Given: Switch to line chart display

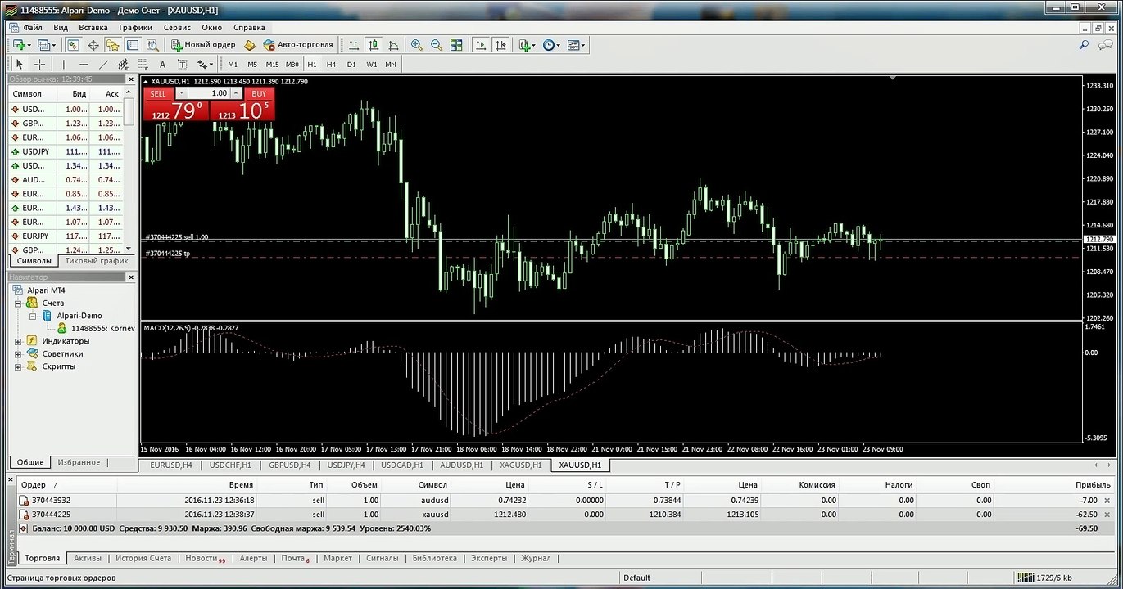Looking at the screenshot, I should [393, 45].
